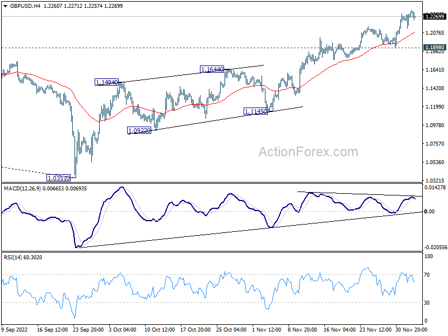448x336 pixels.
Task: Click the RSI(14) 60.3020 indicator label
Action: pyautogui.click(x=23, y=258)
